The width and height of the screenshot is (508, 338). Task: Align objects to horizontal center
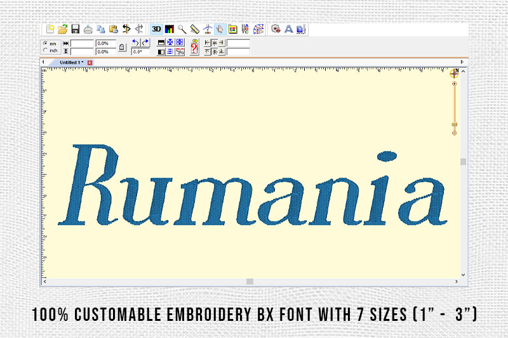215,42
